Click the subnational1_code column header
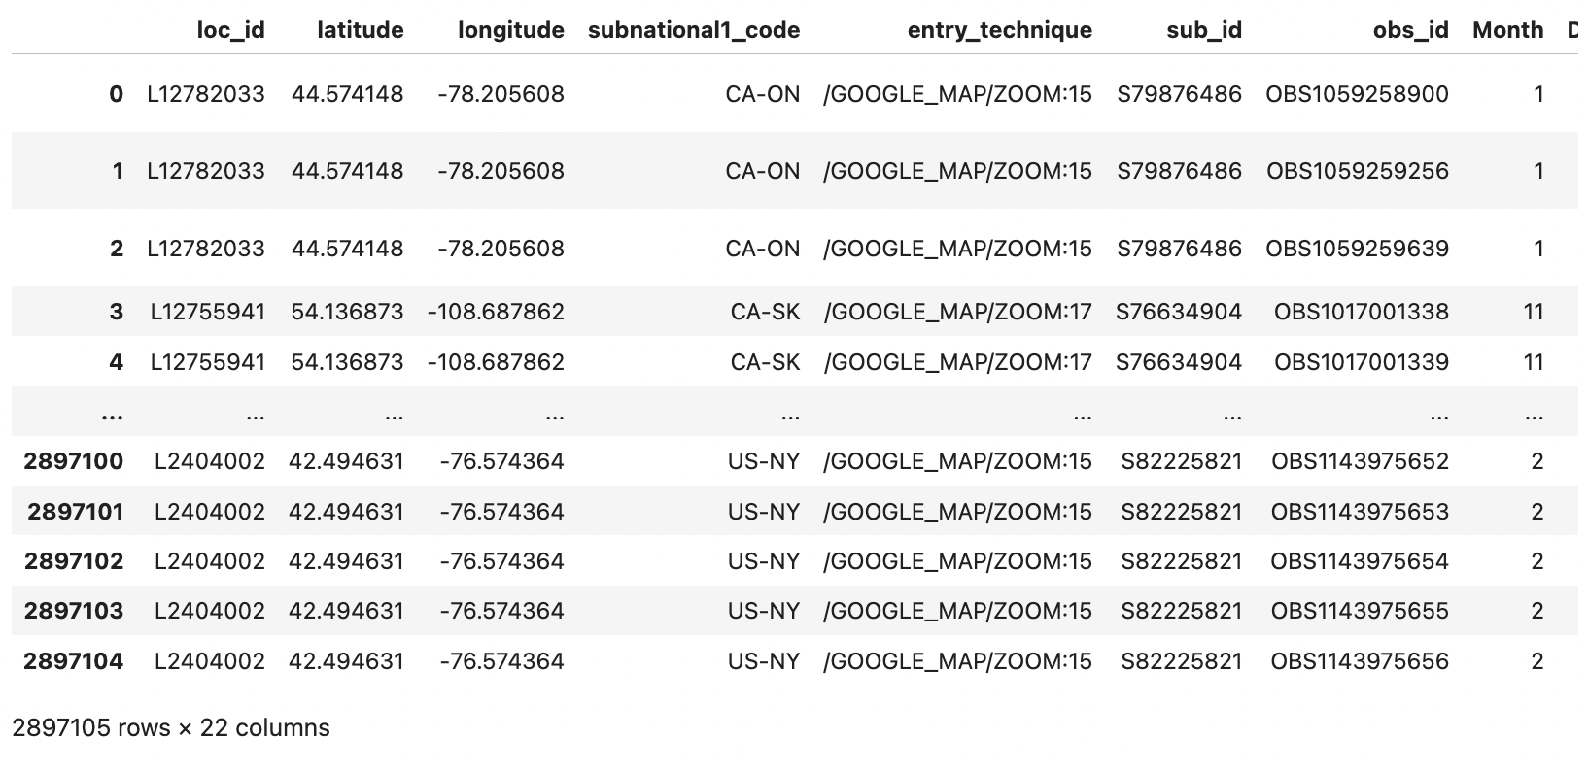The height and width of the screenshot is (771, 1588). (694, 30)
